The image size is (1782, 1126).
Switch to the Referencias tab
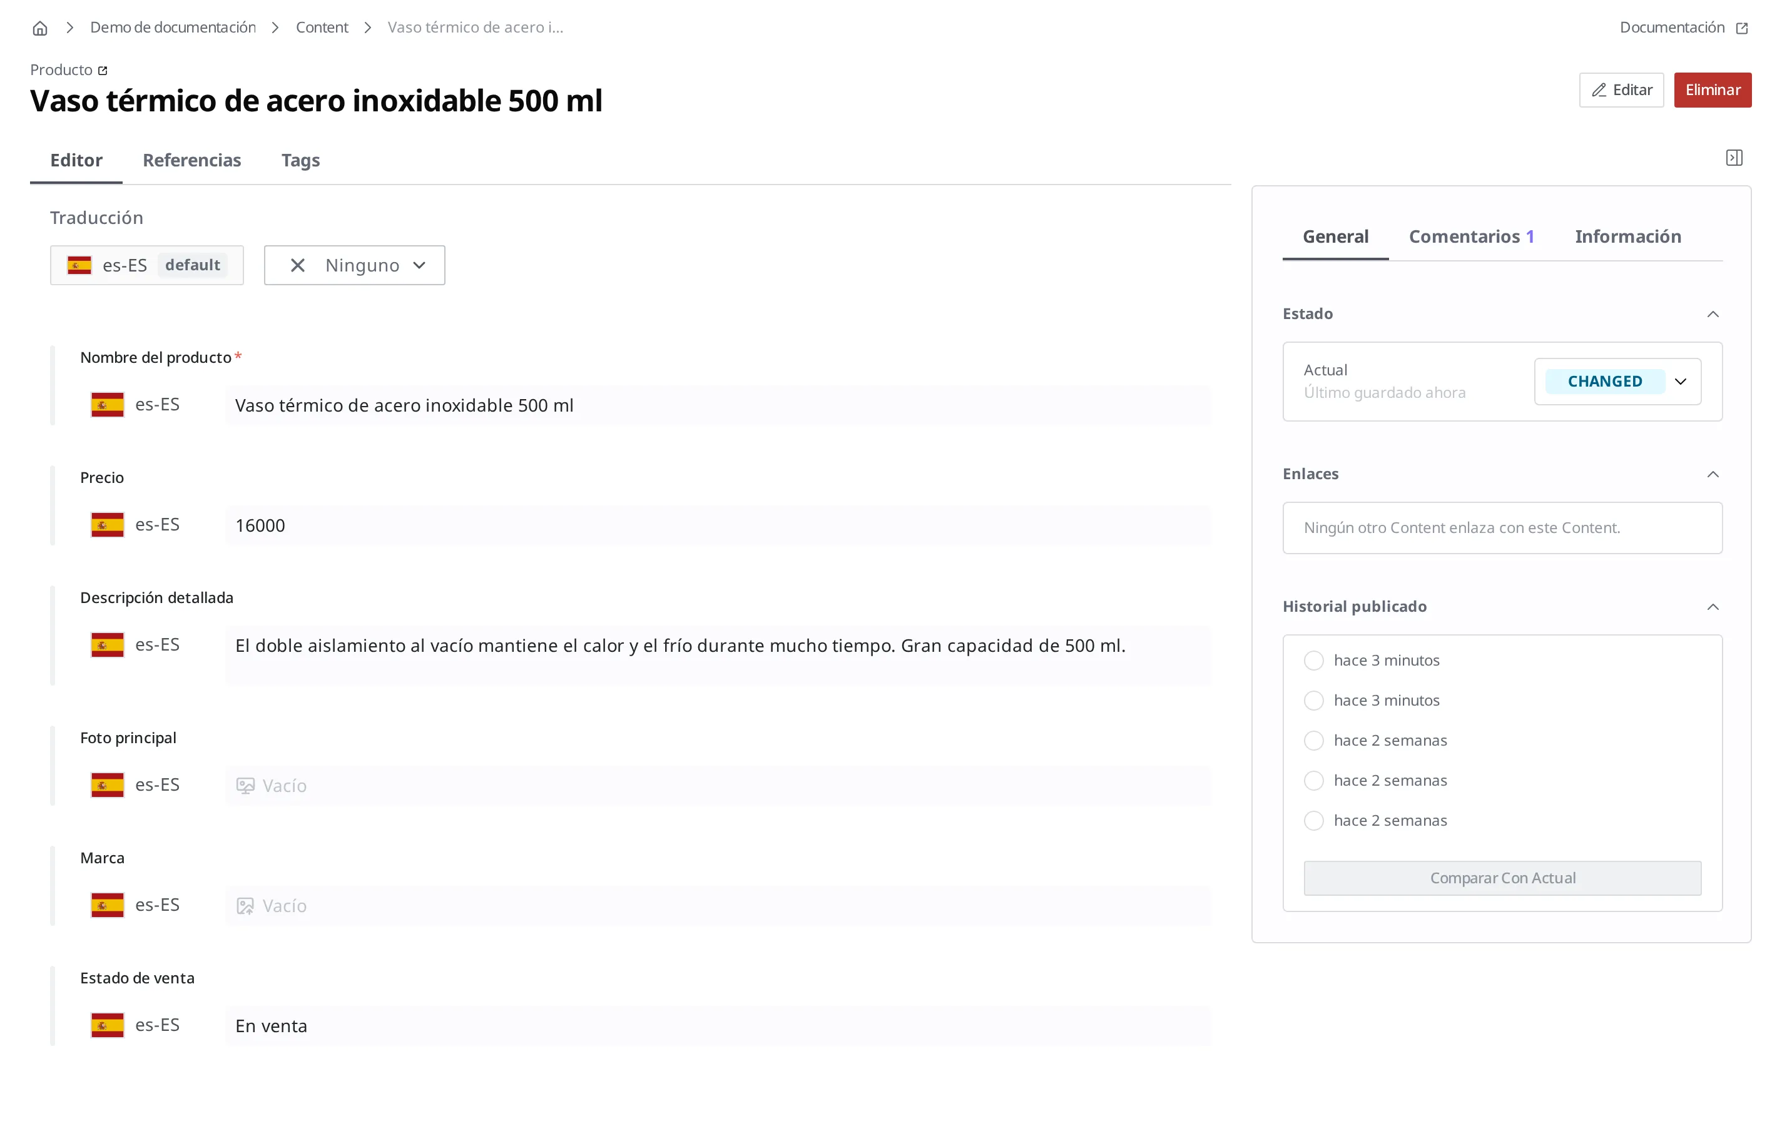(x=191, y=161)
